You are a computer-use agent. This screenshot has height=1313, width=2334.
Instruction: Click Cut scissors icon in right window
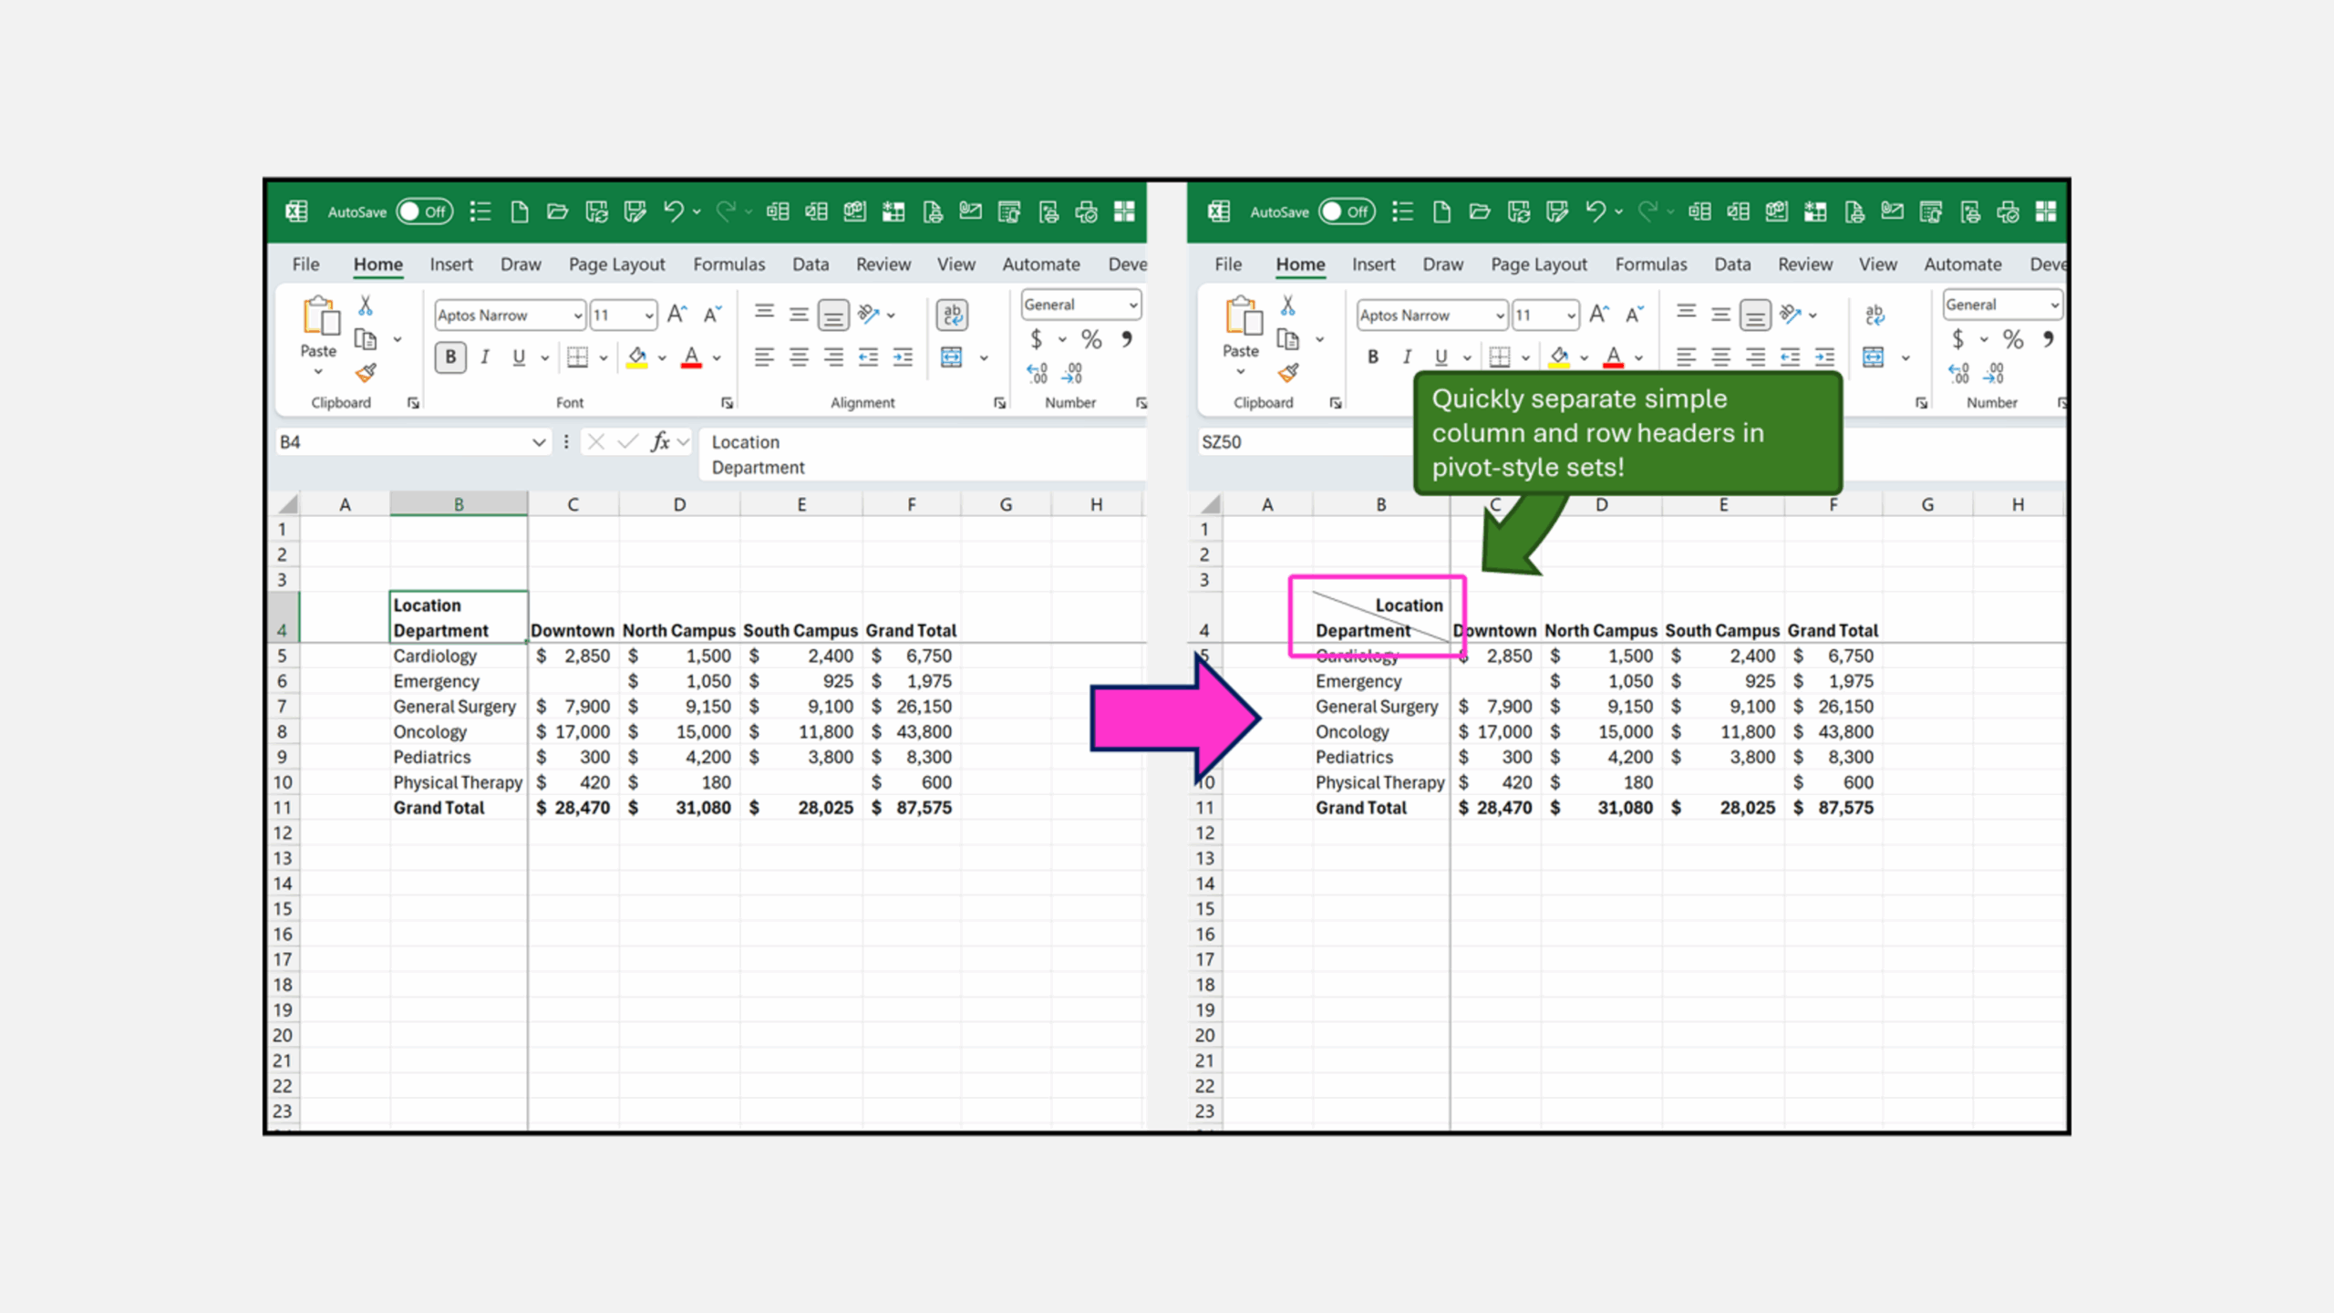tap(1287, 305)
